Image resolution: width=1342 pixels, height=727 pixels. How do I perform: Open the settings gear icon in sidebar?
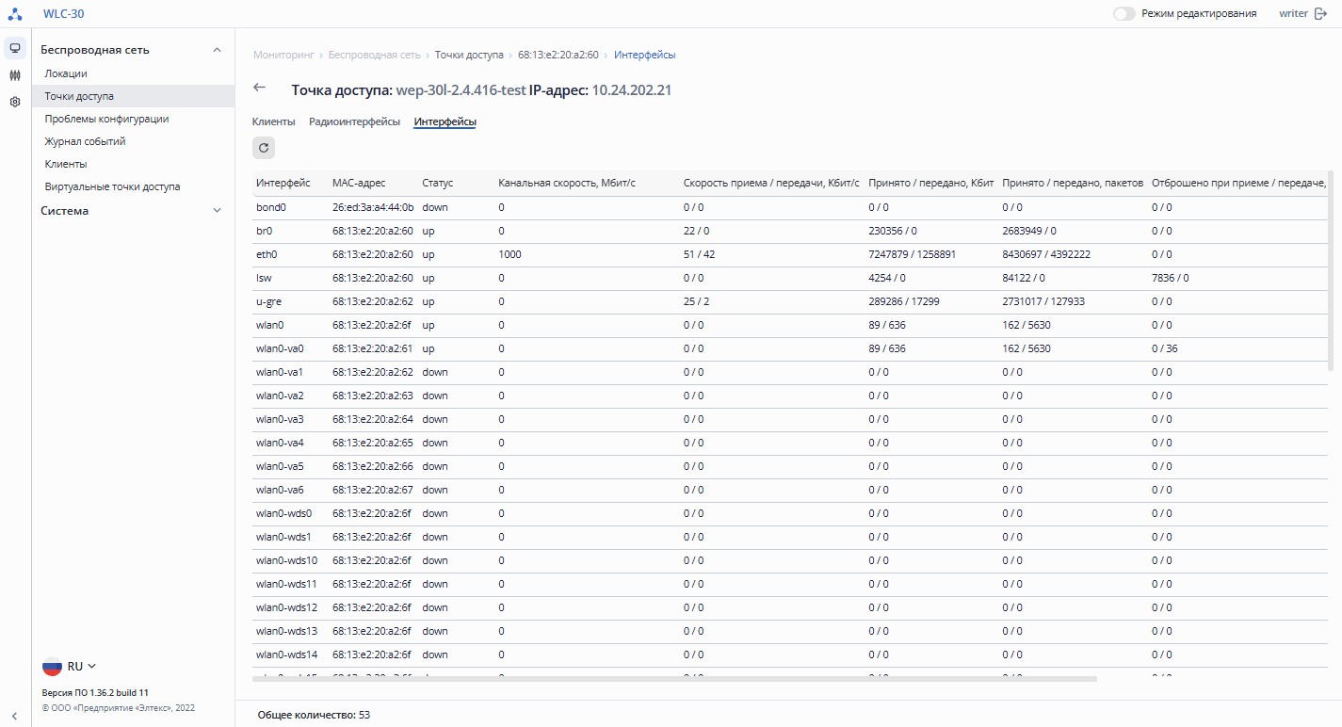15,102
